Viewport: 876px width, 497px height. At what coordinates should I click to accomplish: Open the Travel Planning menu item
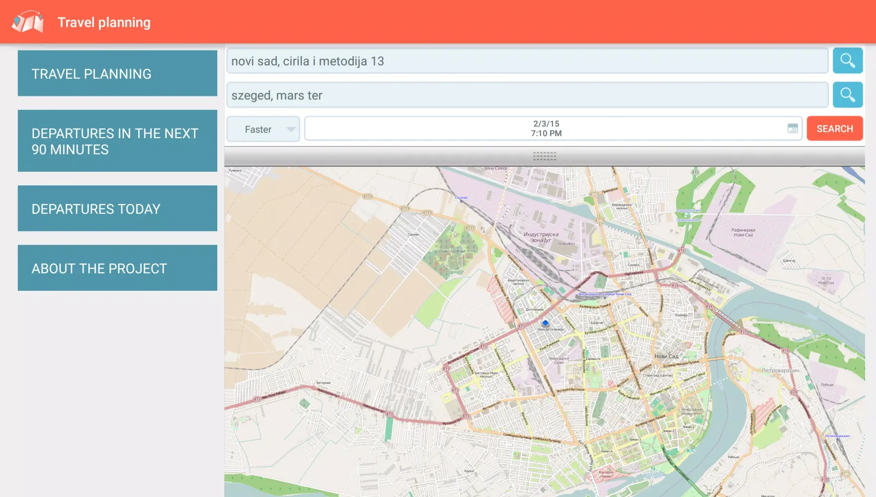tap(117, 74)
